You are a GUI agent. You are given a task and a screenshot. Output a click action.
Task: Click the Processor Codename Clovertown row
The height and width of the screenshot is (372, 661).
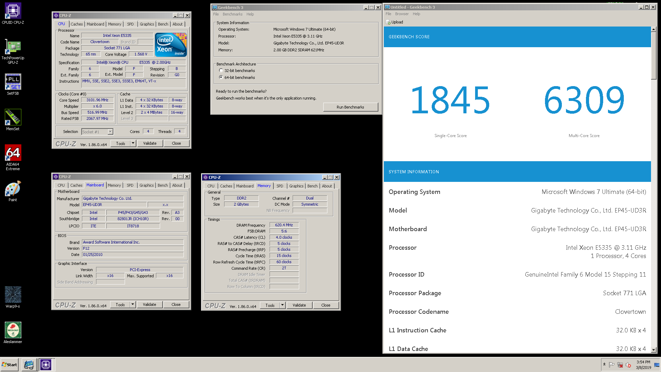click(517, 312)
